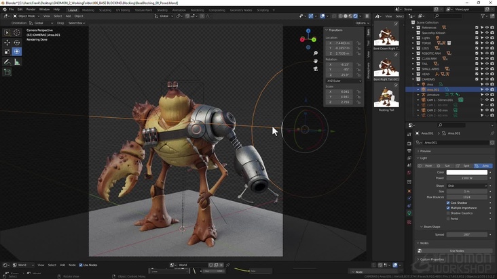The image size is (497, 279).
Task: Toggle the Use Nodes checkbox in node editor
Action: 81,265
